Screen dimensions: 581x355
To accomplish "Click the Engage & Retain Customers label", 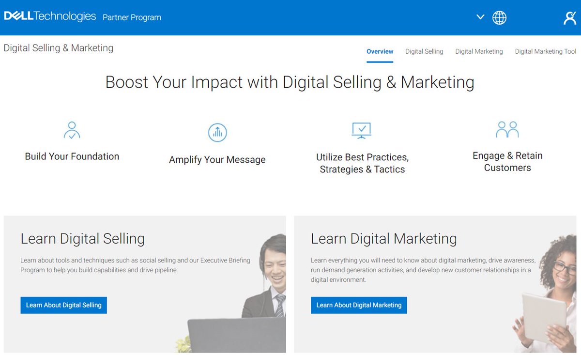I will click(x=507, y=162).
